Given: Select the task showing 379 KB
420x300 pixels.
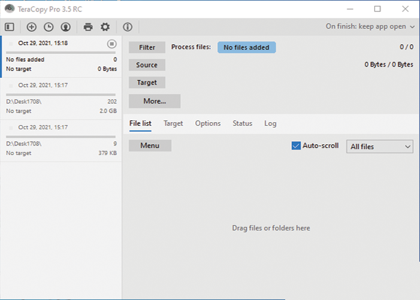Looking at the screenshot, I should [x=61, y=141].
